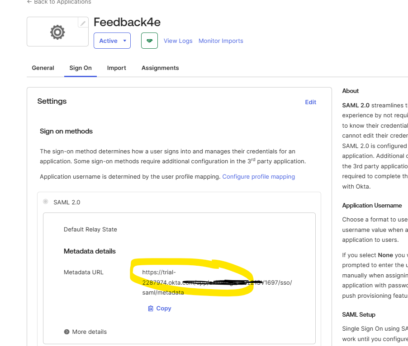Click the clipboard Copy icon
Screen dimensions: 408x346
151,309
